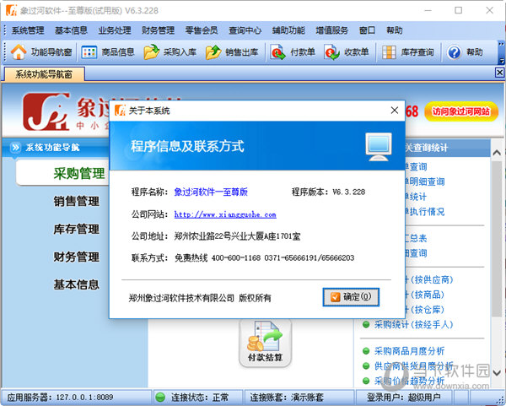Click 连接账套: 演示账套 status entry
This screenshot has width=506, height=406.
(287, 397)
